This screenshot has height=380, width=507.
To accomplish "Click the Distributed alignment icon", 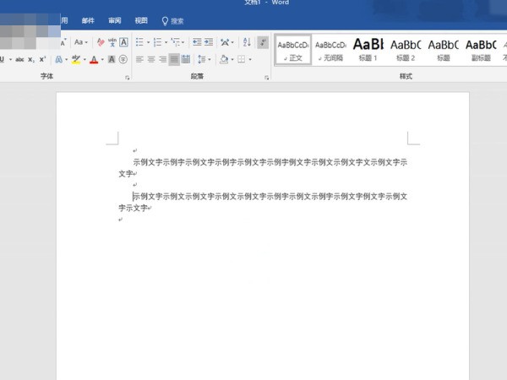I will tap(186, 59).
